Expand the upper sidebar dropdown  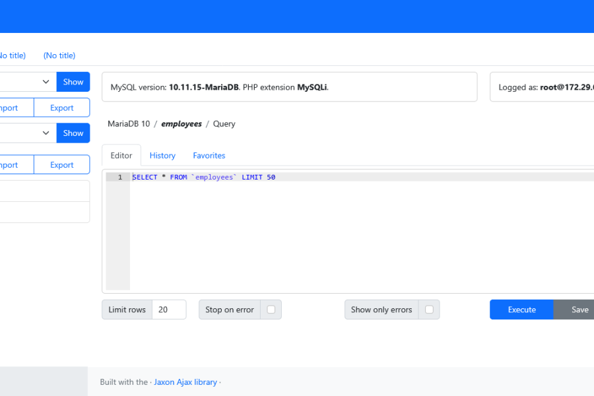[x=28, y=82]
